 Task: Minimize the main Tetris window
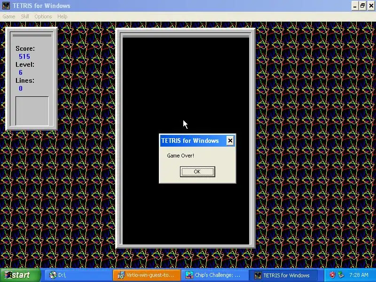pos(355,6)
